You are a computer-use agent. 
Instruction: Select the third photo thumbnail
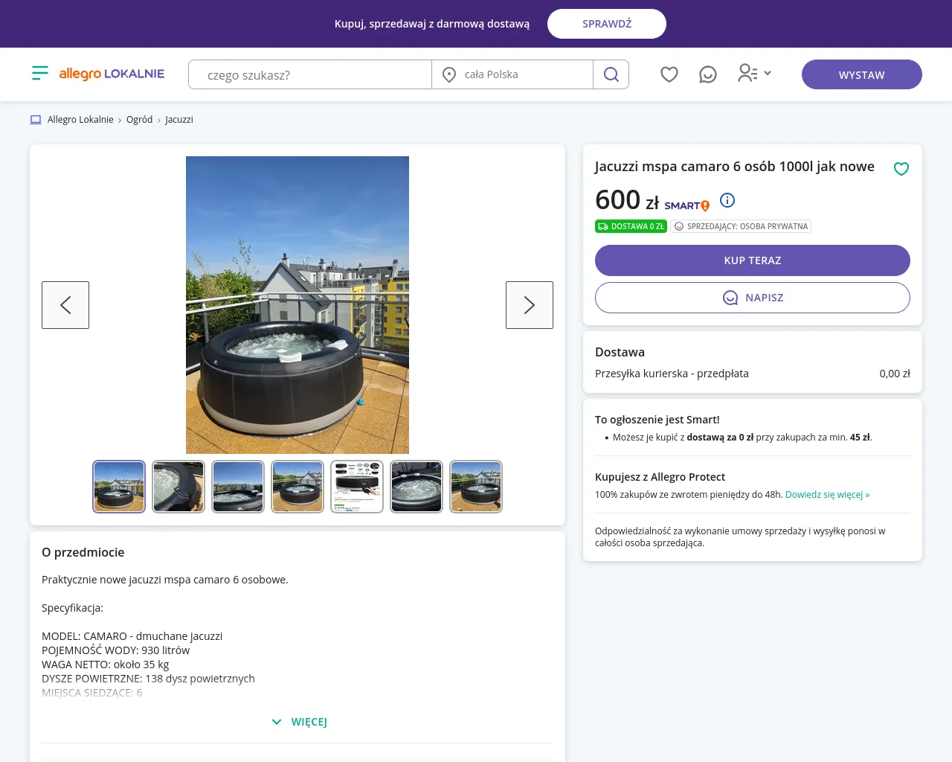[238, 487]
